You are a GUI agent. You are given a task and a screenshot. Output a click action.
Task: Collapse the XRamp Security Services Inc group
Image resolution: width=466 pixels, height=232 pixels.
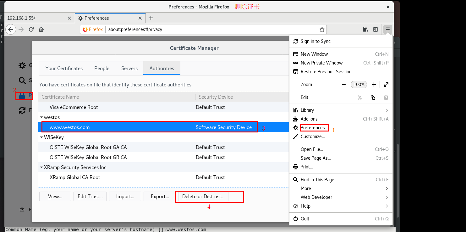(41, 167)
